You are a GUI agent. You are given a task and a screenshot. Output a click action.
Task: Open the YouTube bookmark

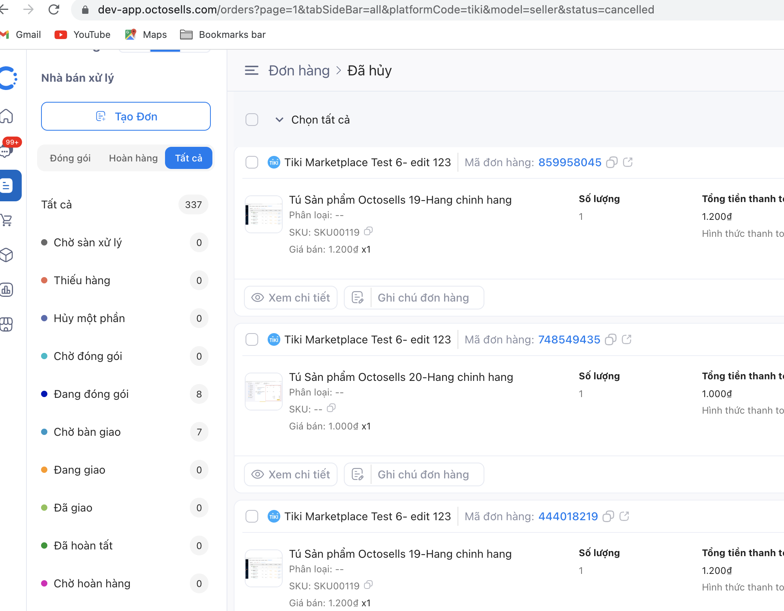click(x=83, y=35)
